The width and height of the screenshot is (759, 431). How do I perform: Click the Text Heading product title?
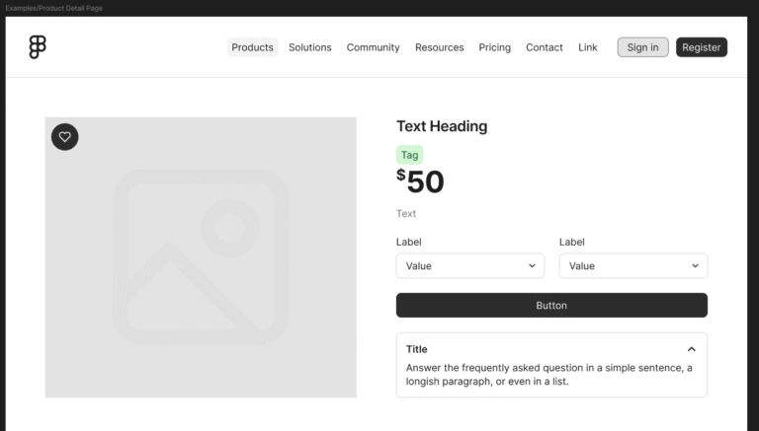click(442, 126)
